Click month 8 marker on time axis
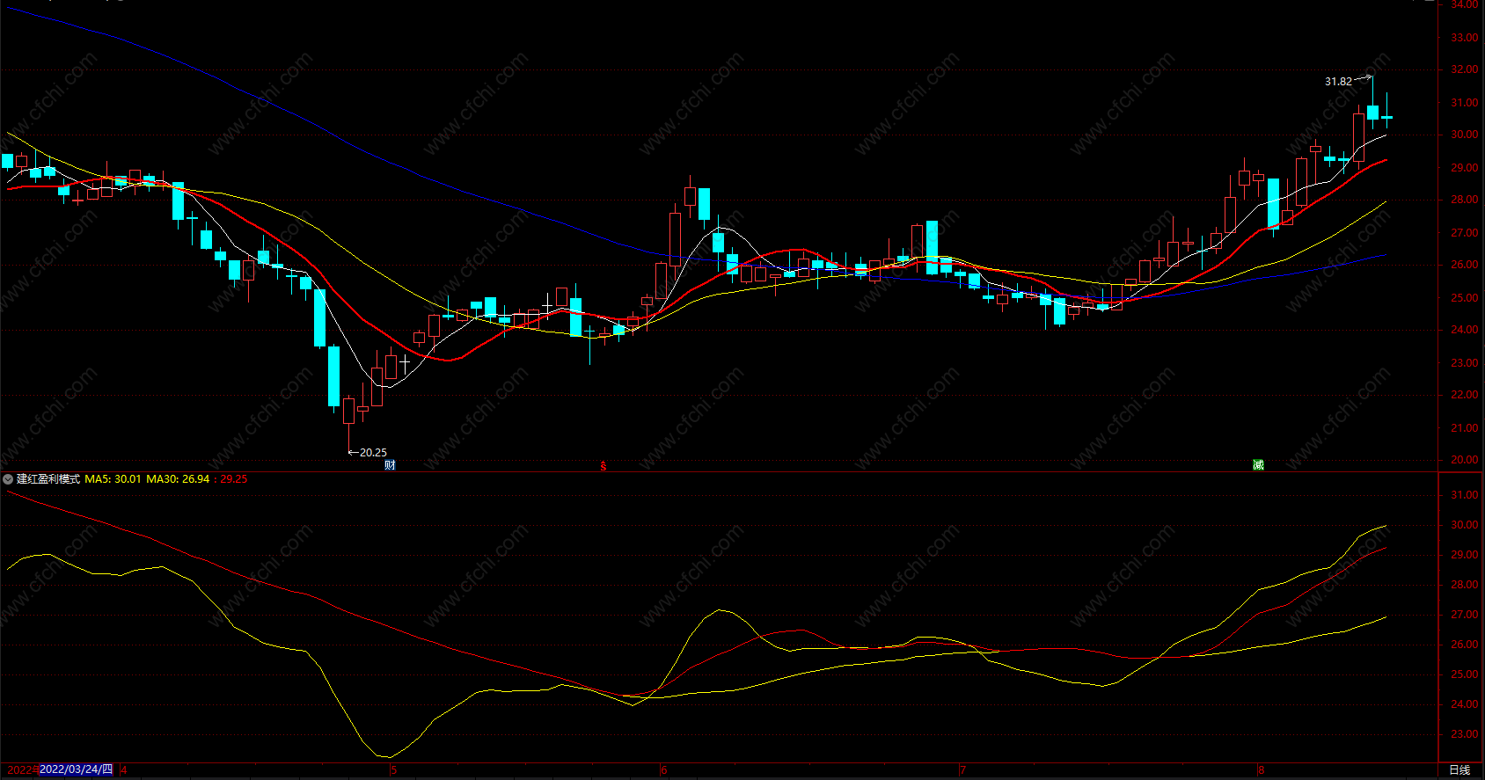This screenshot has height=780, width=1485. point(1262,770)
